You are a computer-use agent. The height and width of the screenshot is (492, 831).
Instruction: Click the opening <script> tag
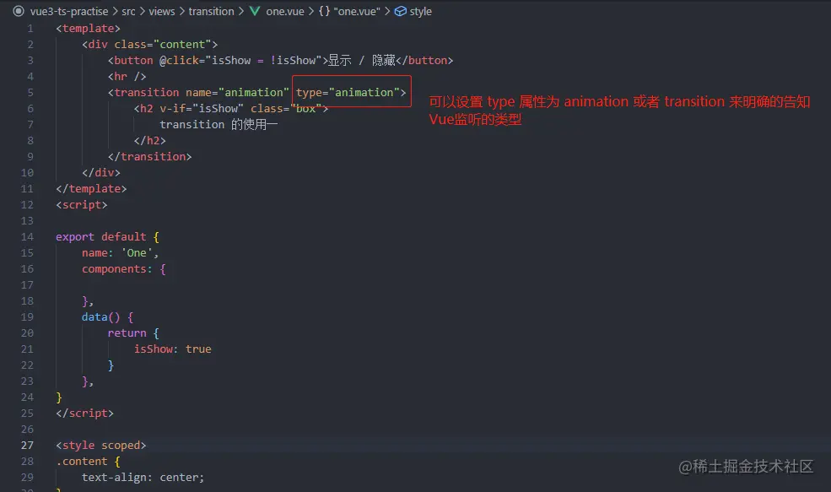click(x=82, y=204)
